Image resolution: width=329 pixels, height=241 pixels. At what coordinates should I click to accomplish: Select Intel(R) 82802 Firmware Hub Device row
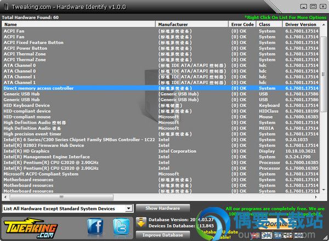point(161,146)
